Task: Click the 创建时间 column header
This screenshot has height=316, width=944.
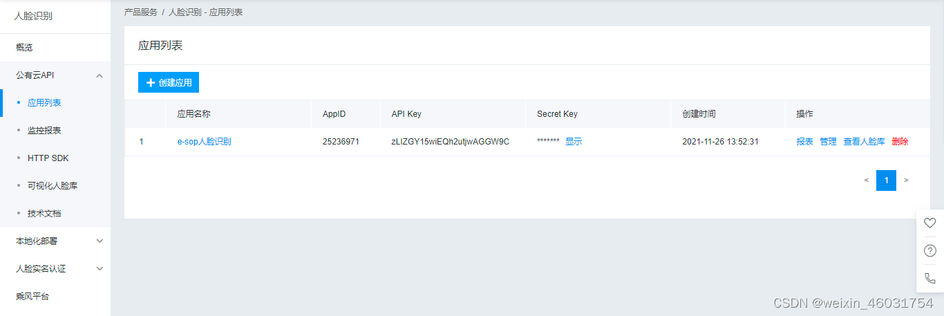Action: [x=699, y=114]
